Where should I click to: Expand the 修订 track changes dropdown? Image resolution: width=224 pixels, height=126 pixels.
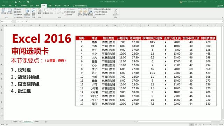100,15
